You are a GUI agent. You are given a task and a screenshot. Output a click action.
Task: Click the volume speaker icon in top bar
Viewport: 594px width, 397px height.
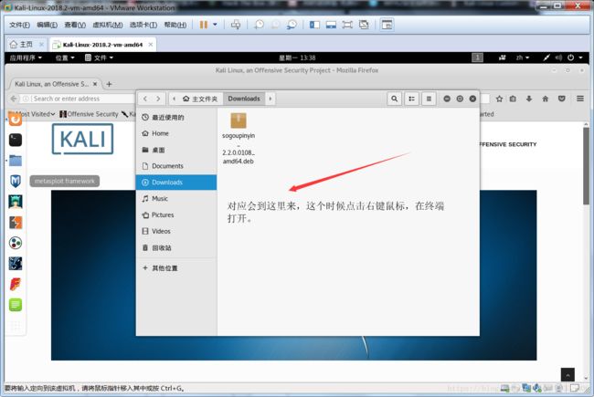[558, 57]
